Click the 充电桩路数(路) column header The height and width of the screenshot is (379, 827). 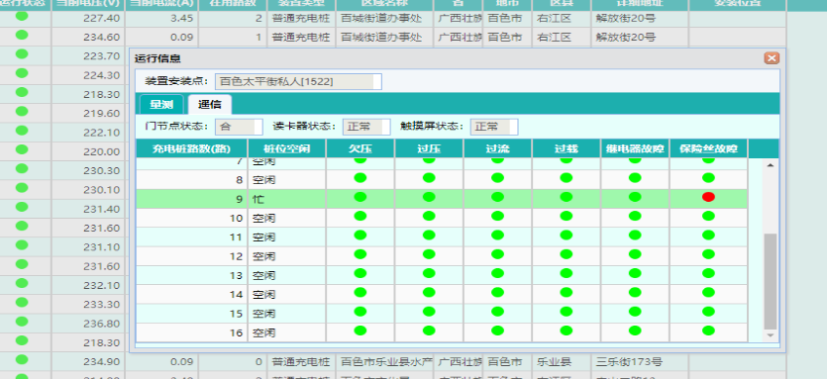pos(192,148)
